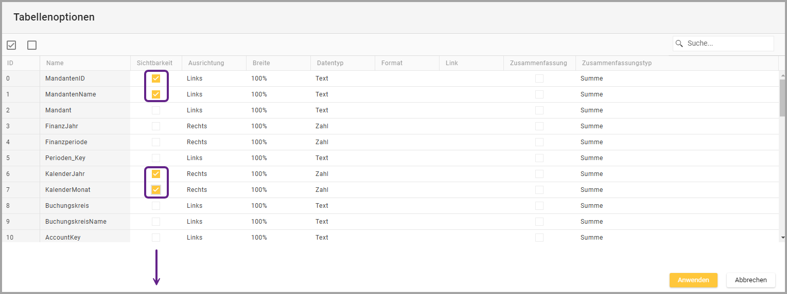The image size is (787, 294).
Task: Uncheck visibility for MandantenName
Action: pos(156,94)
